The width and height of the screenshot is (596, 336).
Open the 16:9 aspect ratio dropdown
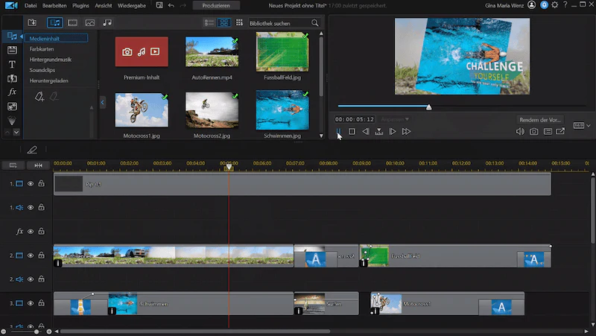click(582, 125)
